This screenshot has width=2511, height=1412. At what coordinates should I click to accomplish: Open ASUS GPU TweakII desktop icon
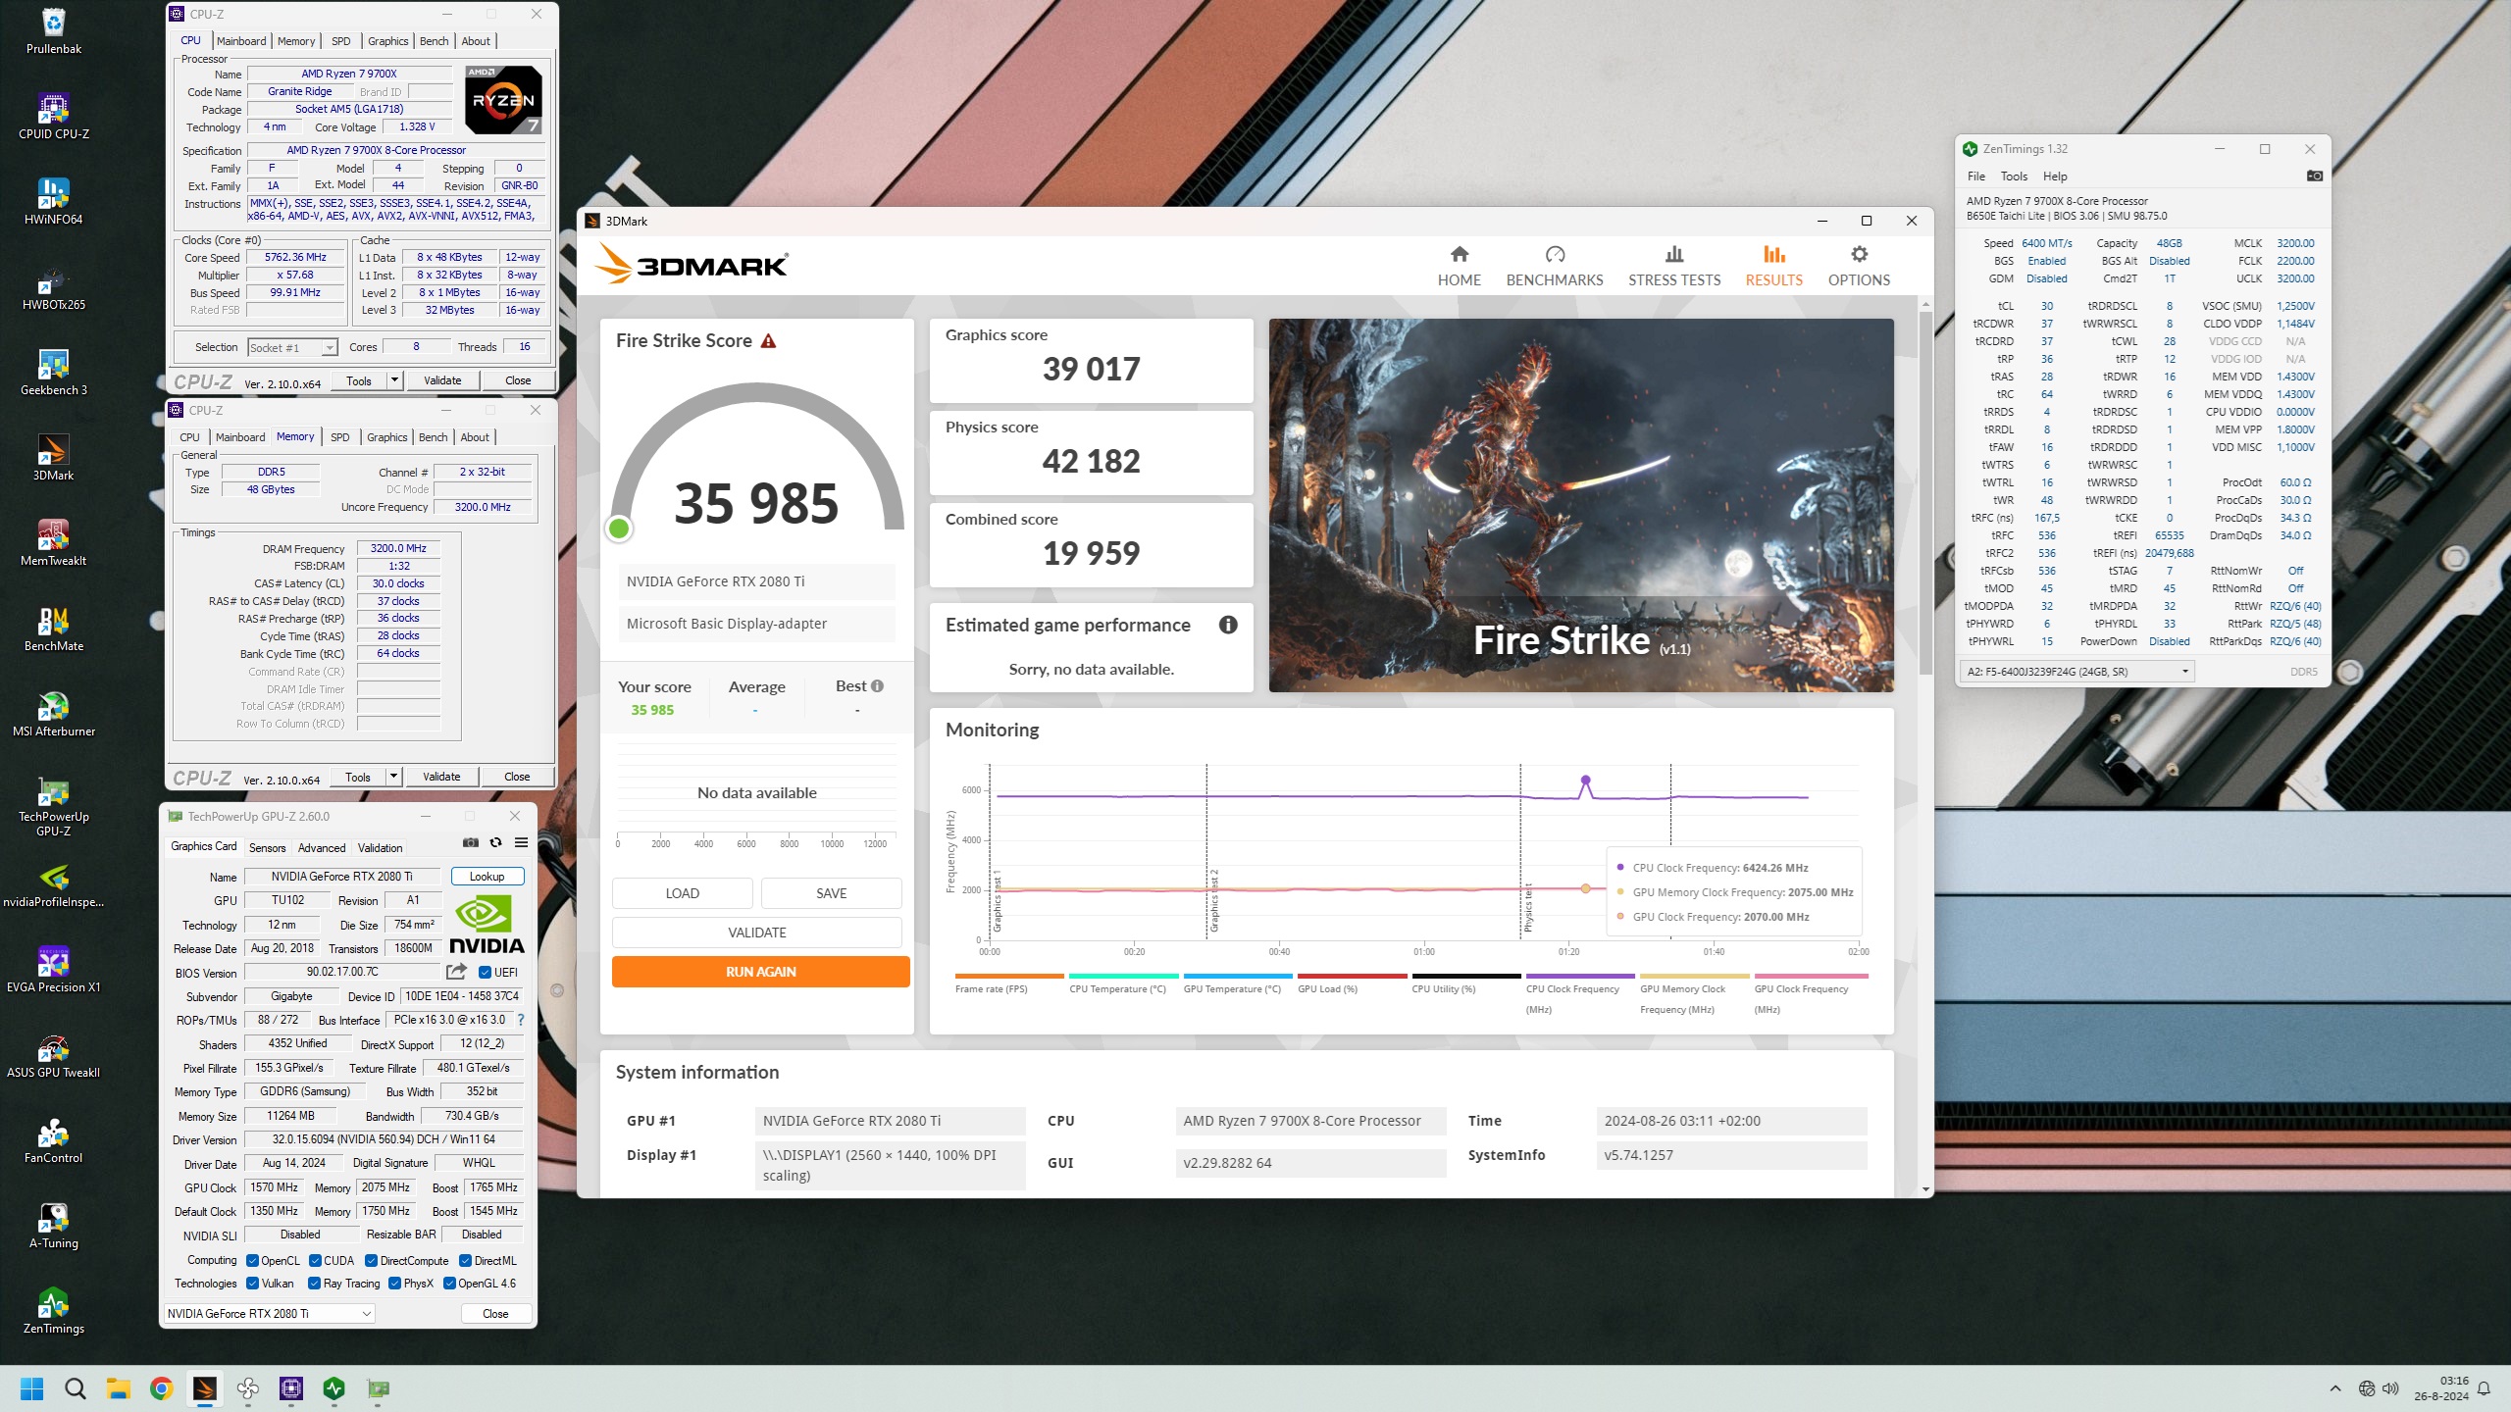pos(53,1055)
